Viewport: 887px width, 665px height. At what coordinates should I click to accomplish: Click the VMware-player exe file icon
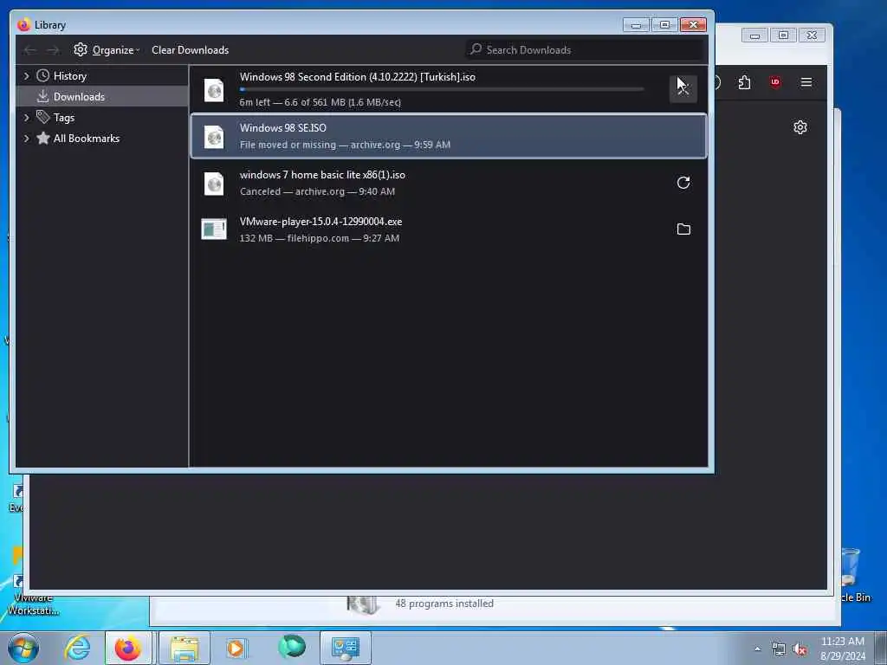[x=214, y=229]
